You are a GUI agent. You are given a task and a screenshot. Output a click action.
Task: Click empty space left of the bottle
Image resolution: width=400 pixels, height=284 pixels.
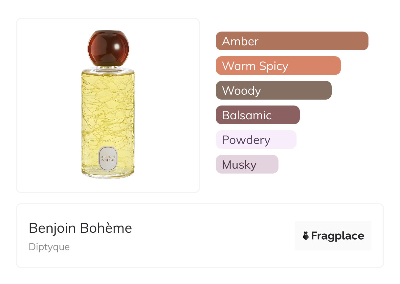point(49,105)
